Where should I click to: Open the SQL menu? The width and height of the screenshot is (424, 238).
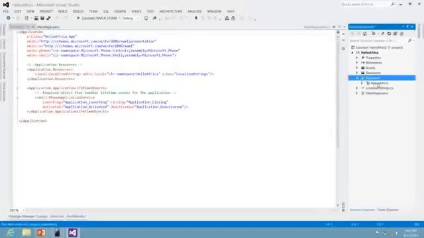pyautogui.click(x=106, y=11)
